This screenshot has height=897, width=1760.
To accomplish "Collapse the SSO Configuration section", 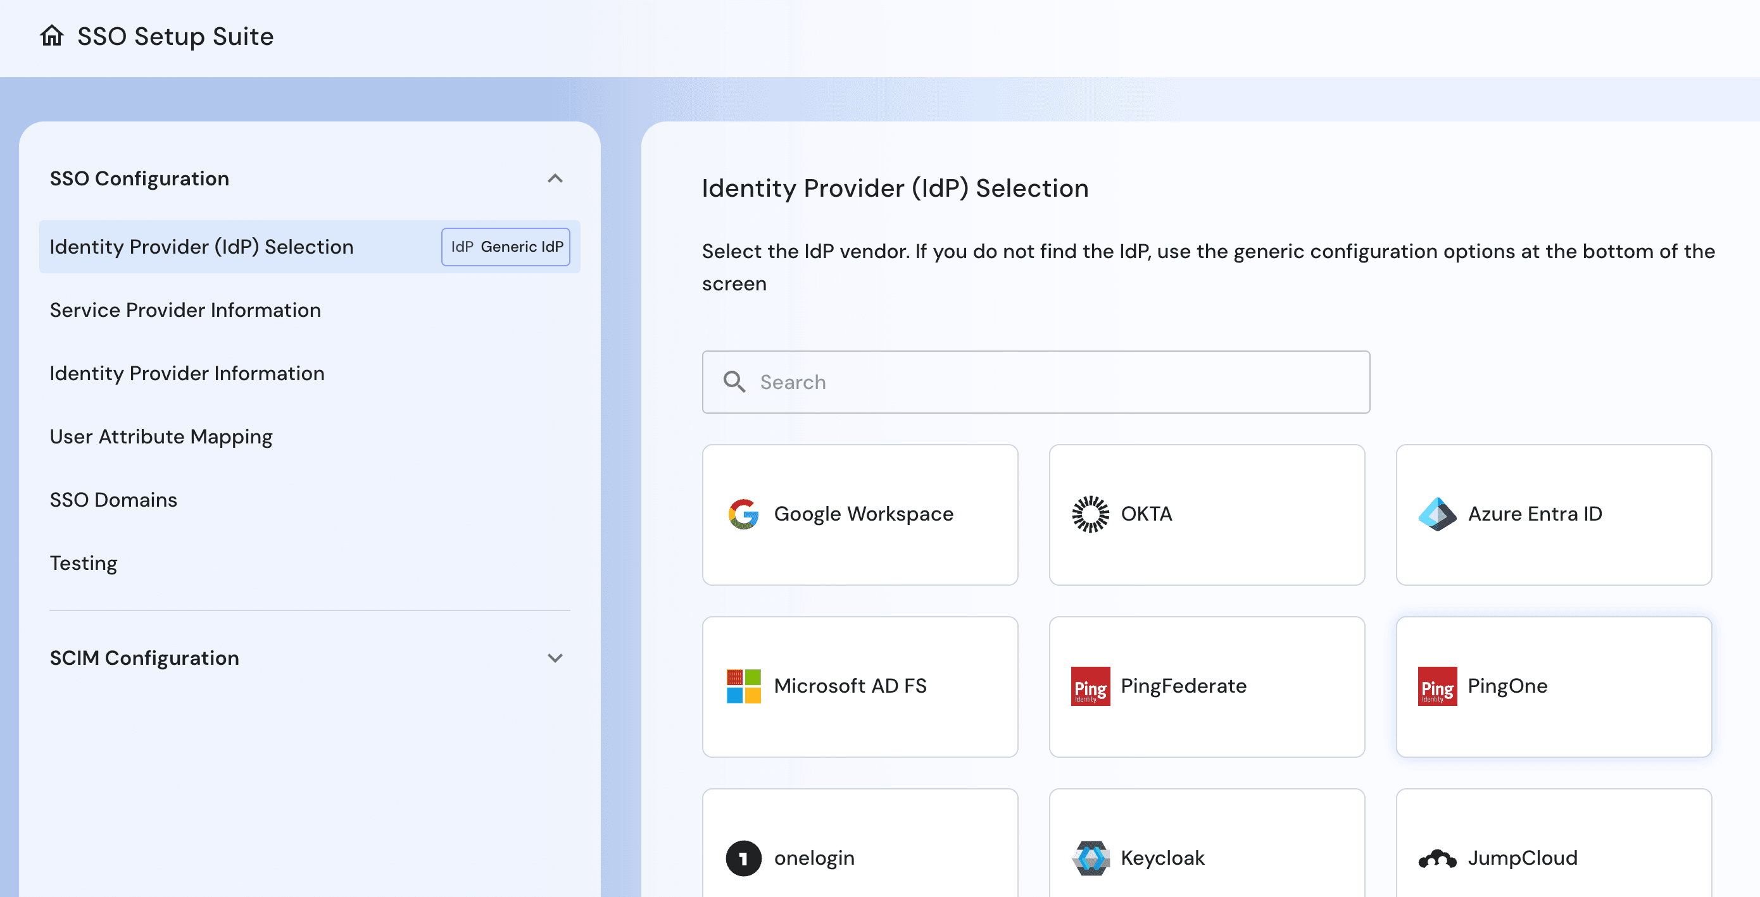I will tap(556, 178).
